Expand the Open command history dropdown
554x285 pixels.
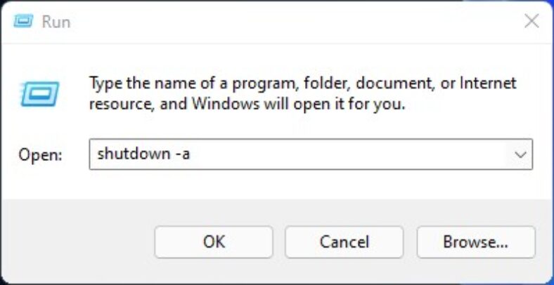click(x=520, y=154)
